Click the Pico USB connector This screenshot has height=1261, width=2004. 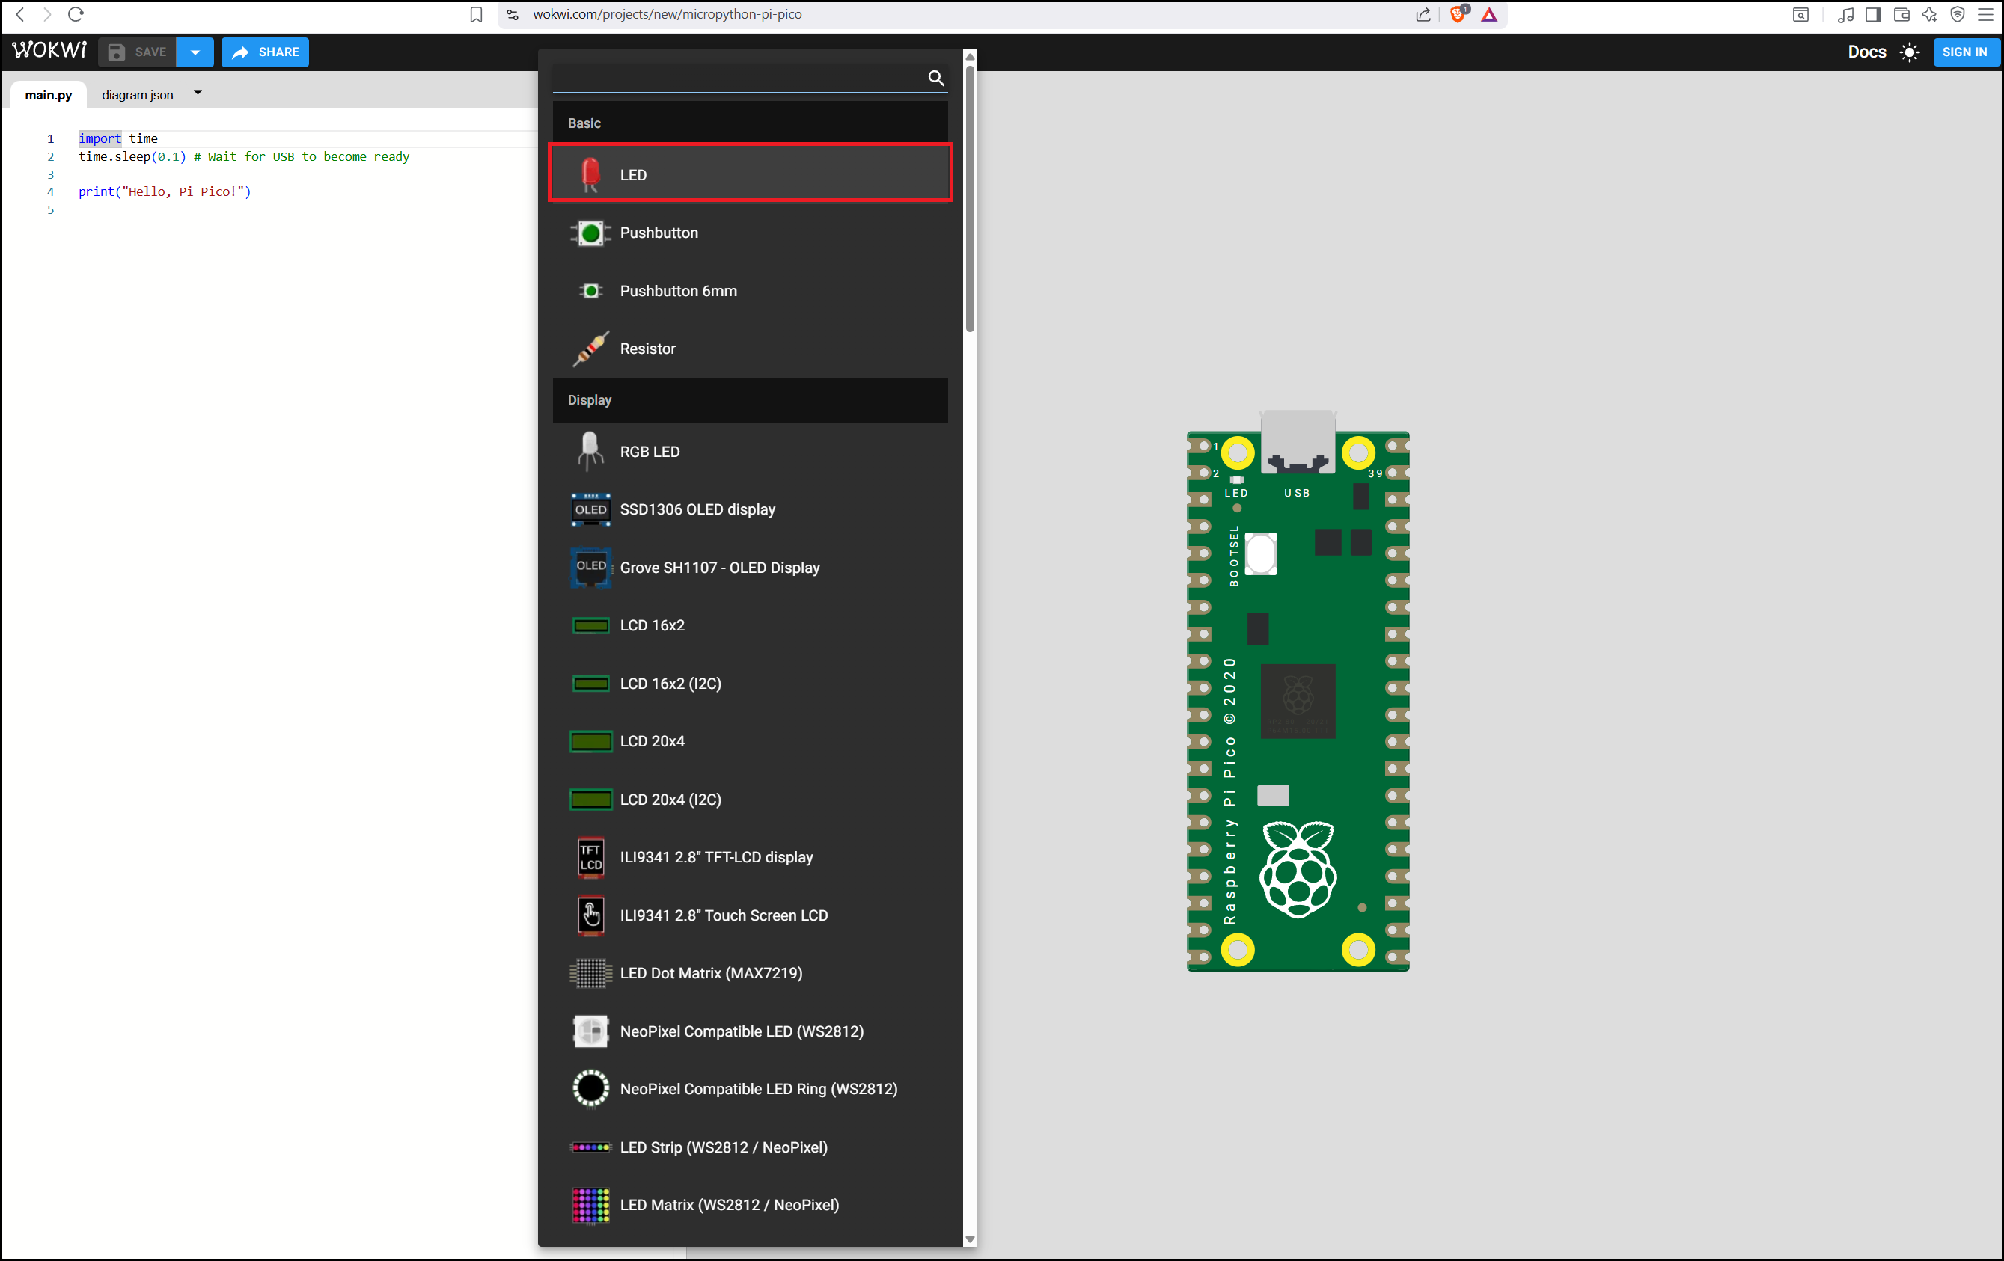[1298, 441]
